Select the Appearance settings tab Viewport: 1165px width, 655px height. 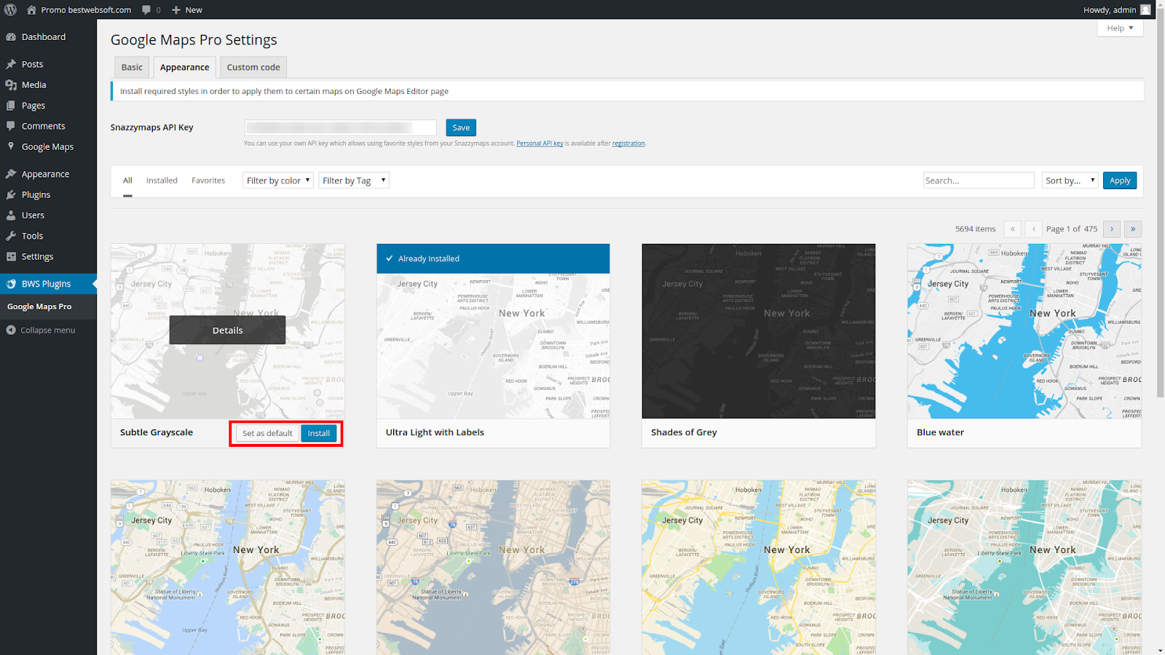pyautogui.click(x=184, y=67)
